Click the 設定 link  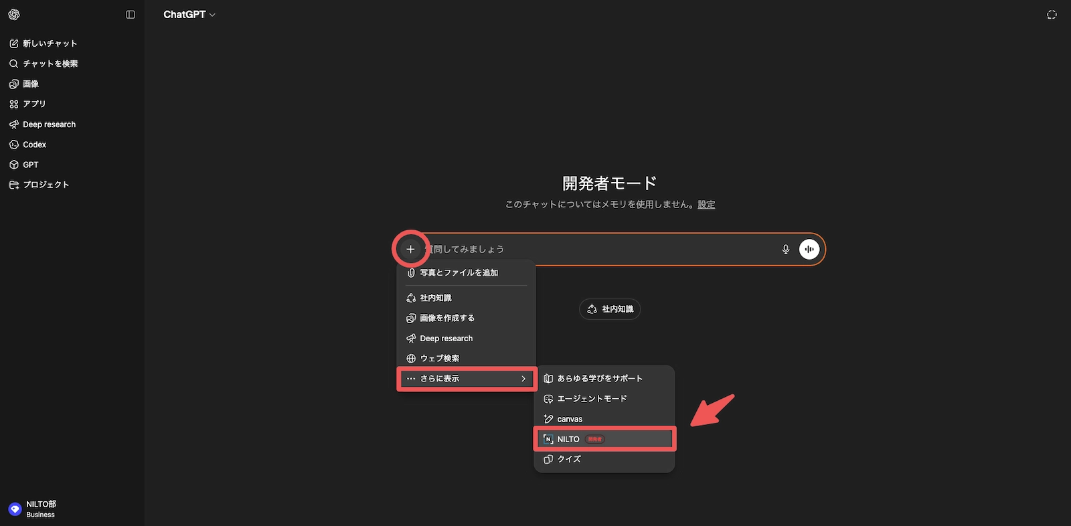click(x=706, y=205)
